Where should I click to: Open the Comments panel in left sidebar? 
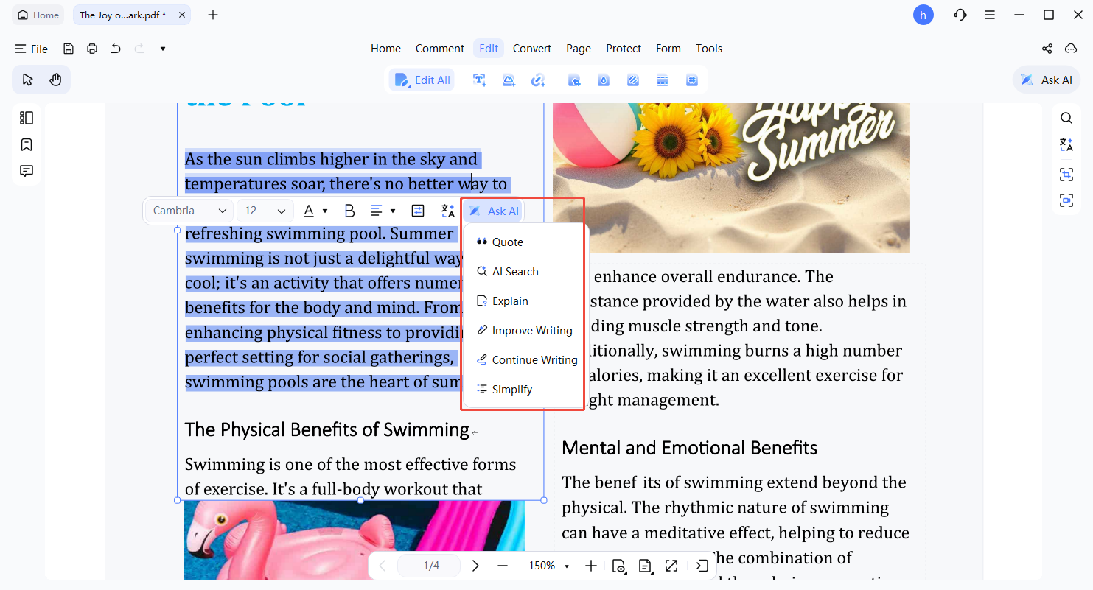pyautogui.click(x=27, y=170)
